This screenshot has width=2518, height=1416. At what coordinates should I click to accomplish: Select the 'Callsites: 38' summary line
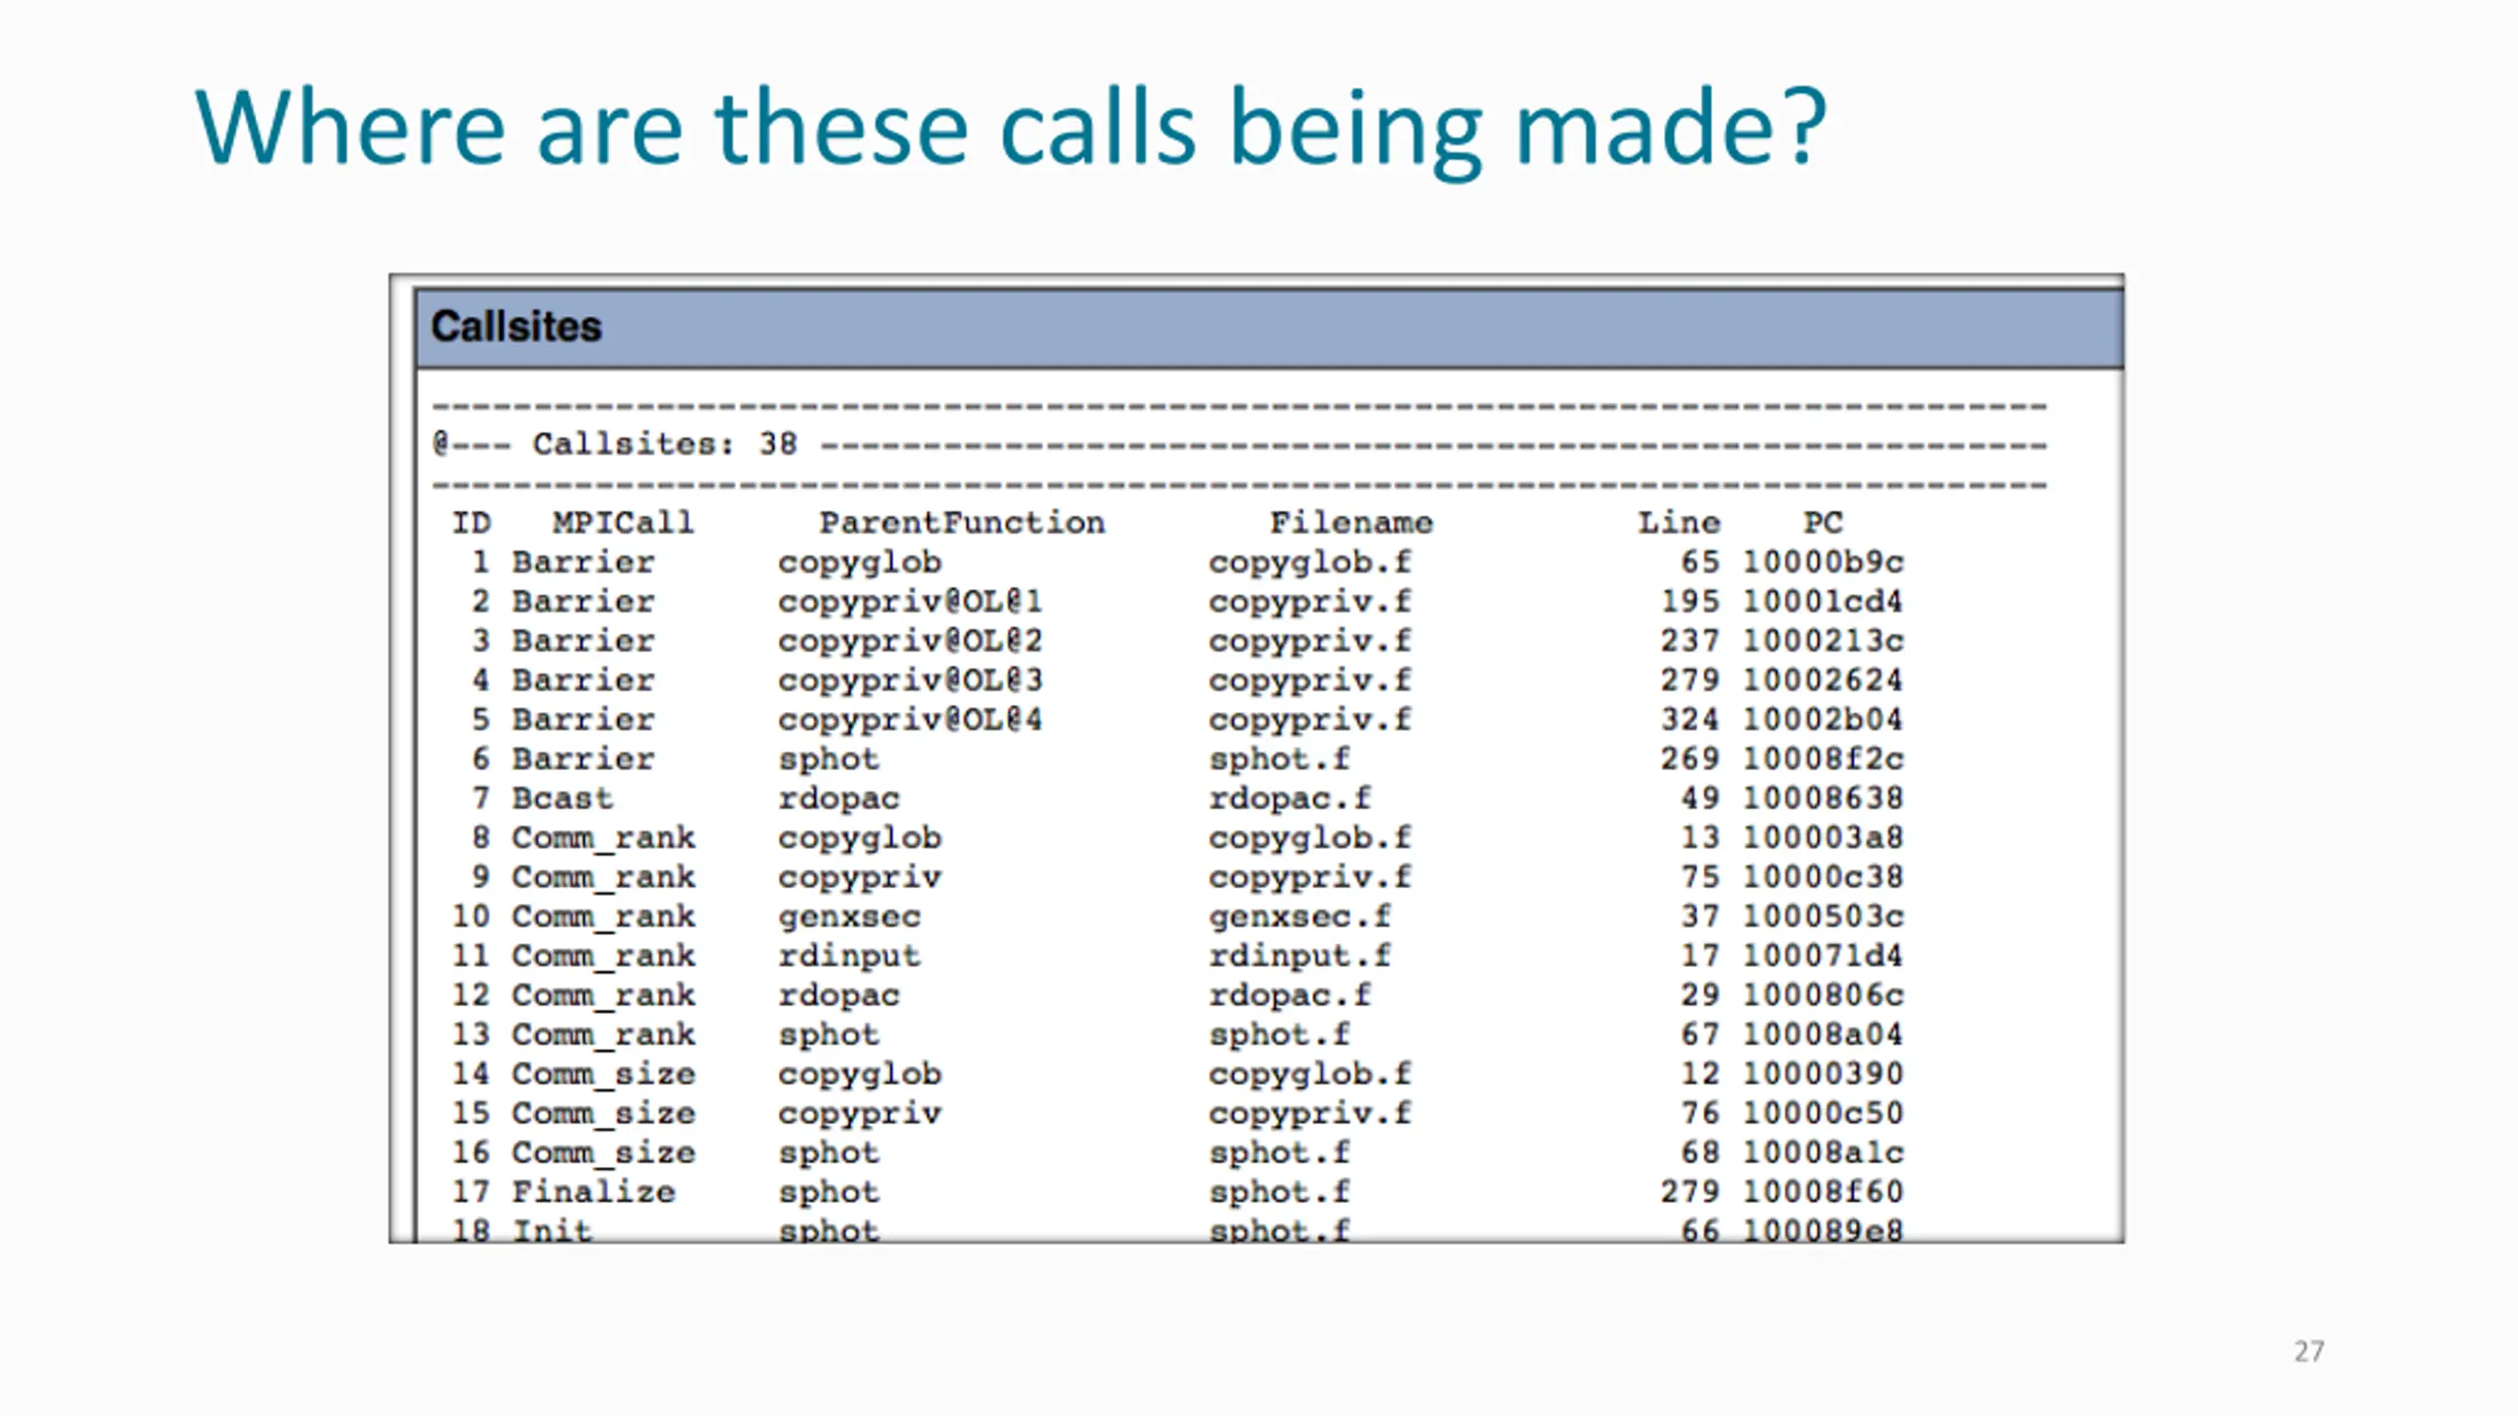click(666, 444)
